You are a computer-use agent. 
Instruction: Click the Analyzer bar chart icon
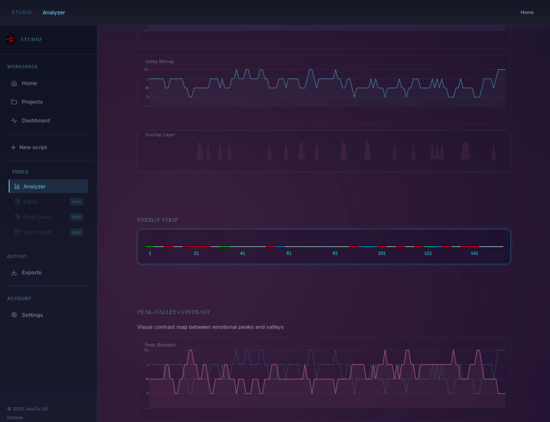(x=17, y=186)
